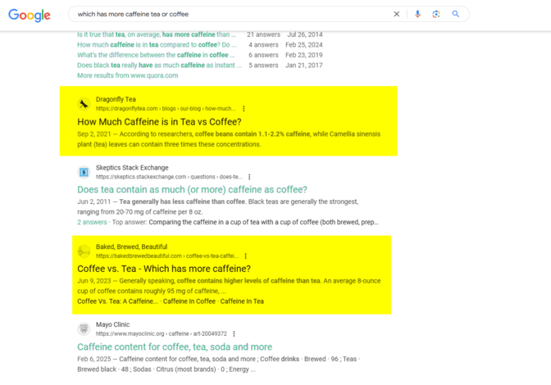The width and height of the screenshot is (551, 385).
Task: Click '6 answers' count text
Action: (x=263, y=55)
